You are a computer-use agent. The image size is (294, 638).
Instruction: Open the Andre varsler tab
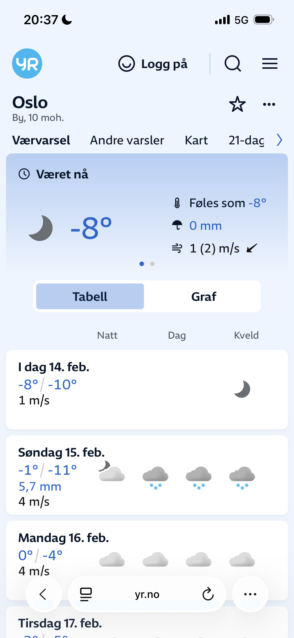[127, 140]
